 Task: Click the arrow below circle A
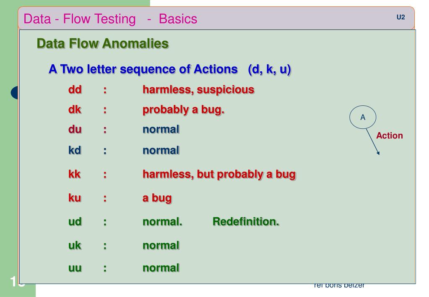coord(373,141)
